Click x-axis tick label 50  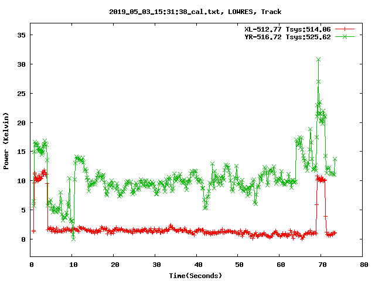(x=239, y=265)
